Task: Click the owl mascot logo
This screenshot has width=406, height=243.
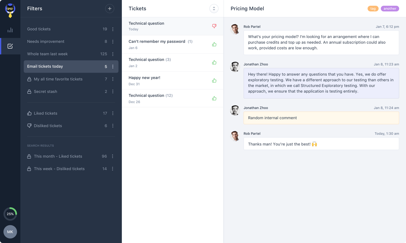Action: tap(10, 10)
